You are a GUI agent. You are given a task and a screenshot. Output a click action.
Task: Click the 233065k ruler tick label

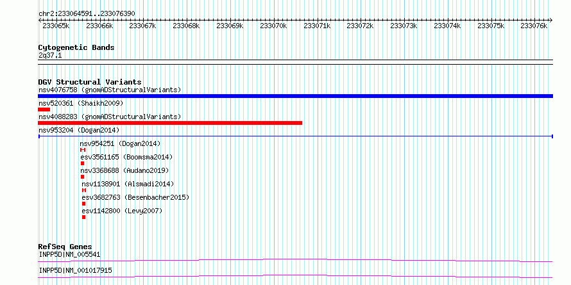pos(56,26)
